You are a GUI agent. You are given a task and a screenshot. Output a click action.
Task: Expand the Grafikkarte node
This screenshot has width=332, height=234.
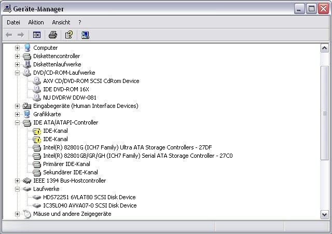17,114
